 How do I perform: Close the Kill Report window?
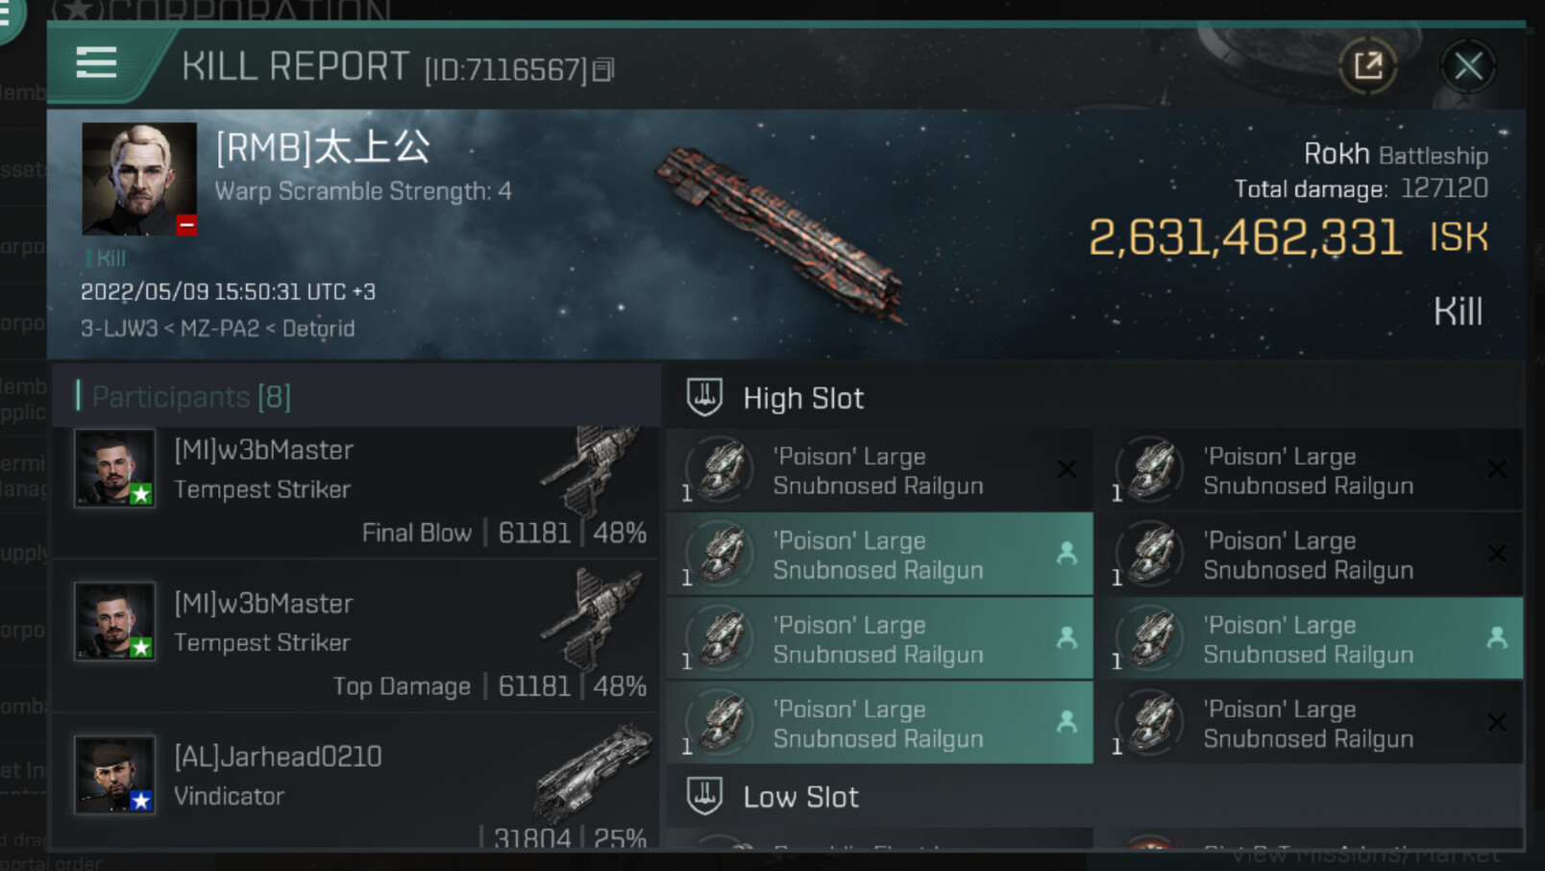pos(1467,66)
